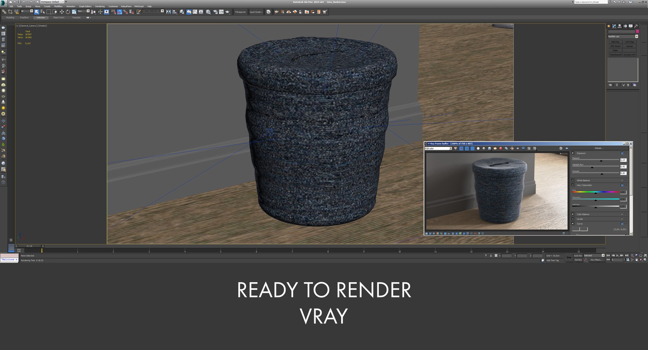This screenshot has width=648, height=350.
Task: Open the Motion command panel tab
Action: click(x=625, y=26)
